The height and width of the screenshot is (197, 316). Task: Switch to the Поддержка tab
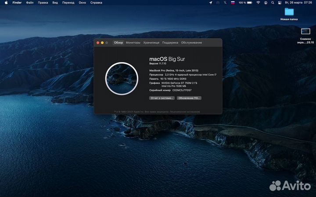[x=170, y=42]
